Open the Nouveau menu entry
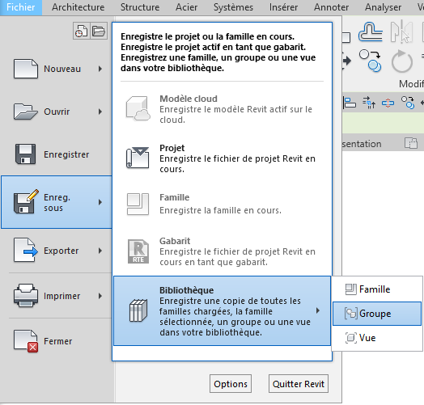 (x=57, y=69)
